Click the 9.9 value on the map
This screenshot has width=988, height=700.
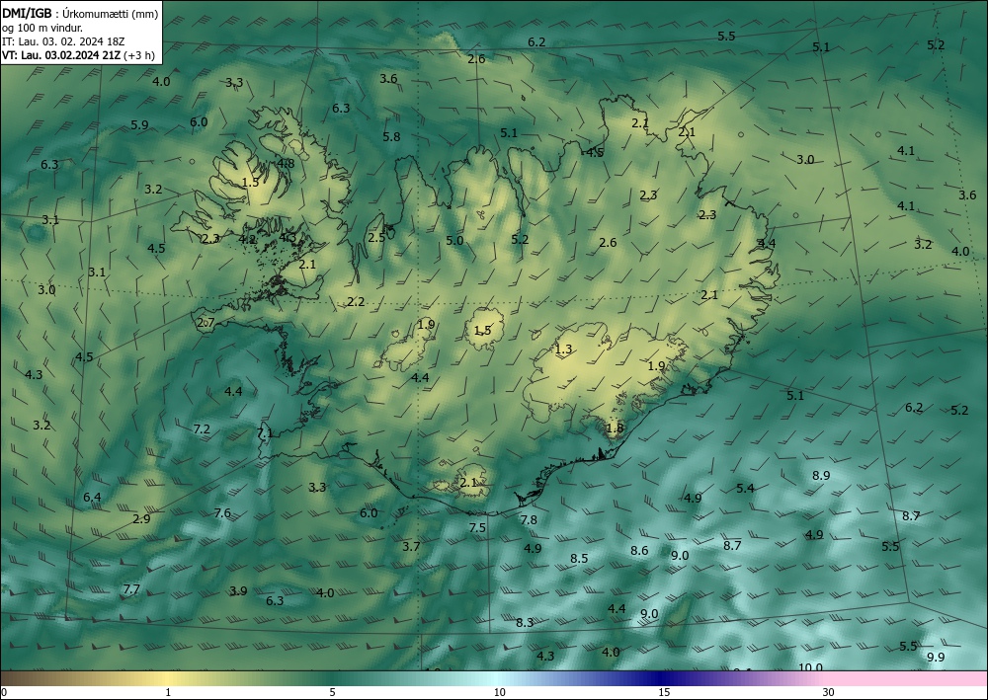[937, 658]
